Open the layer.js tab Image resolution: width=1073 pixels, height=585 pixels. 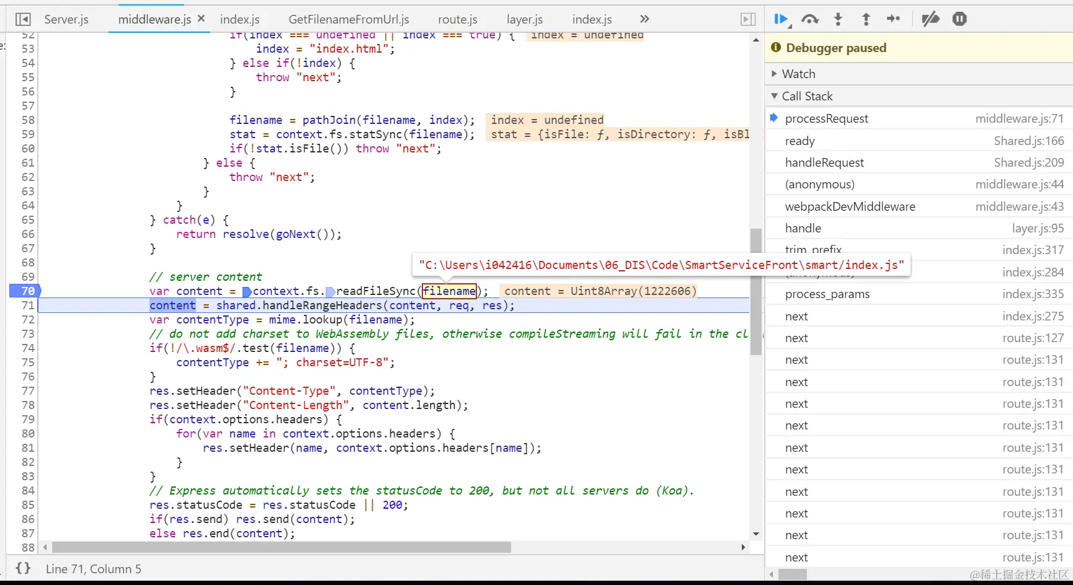(525, 19)
